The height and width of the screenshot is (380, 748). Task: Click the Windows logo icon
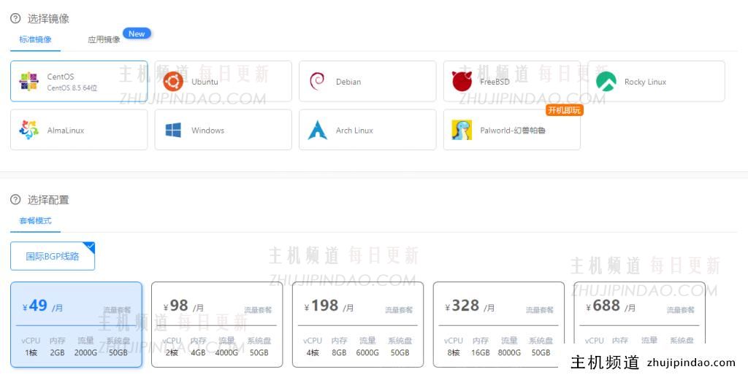(173, 130)
